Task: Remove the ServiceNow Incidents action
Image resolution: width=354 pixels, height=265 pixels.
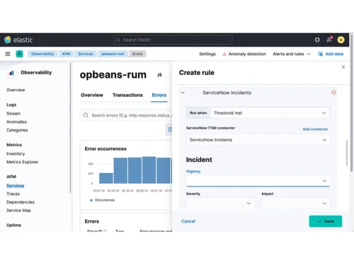Action: [333, 93]
